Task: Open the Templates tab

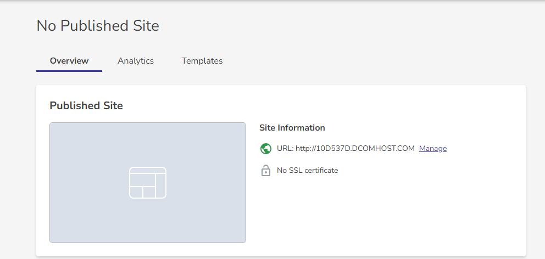Action: [x=202, y=61]
